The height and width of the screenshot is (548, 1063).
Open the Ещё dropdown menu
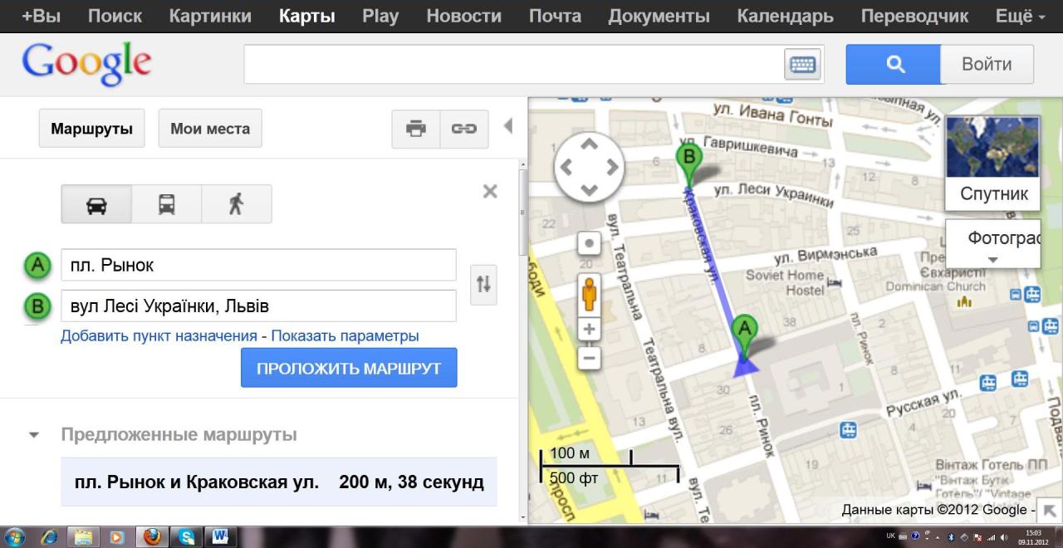[1020, 16]
